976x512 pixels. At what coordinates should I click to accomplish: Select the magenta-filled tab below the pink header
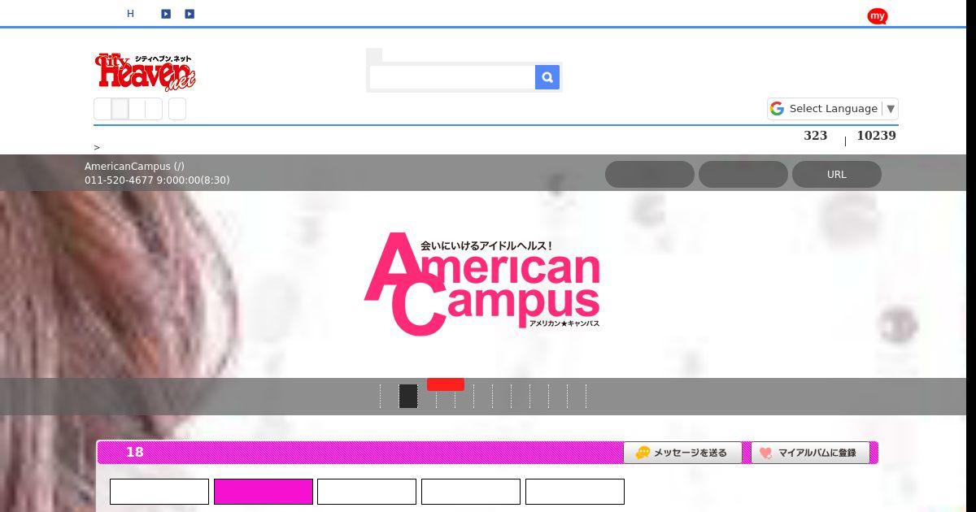tap(264, 492)
